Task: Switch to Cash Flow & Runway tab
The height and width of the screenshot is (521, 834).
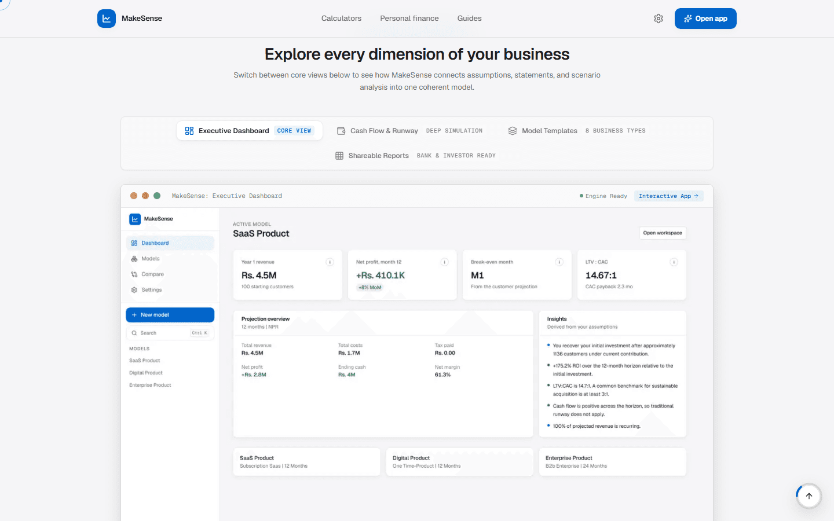Action: click(x=409, y=131)
